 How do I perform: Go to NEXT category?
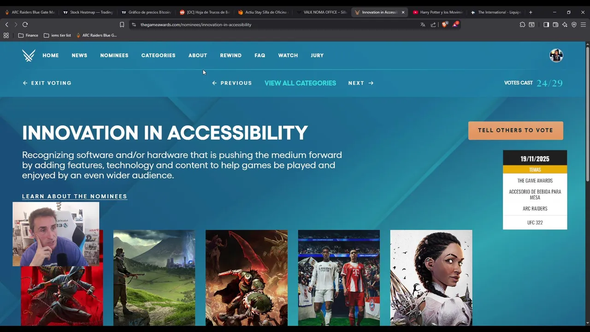pyautogui.click(x=361, y=83)
